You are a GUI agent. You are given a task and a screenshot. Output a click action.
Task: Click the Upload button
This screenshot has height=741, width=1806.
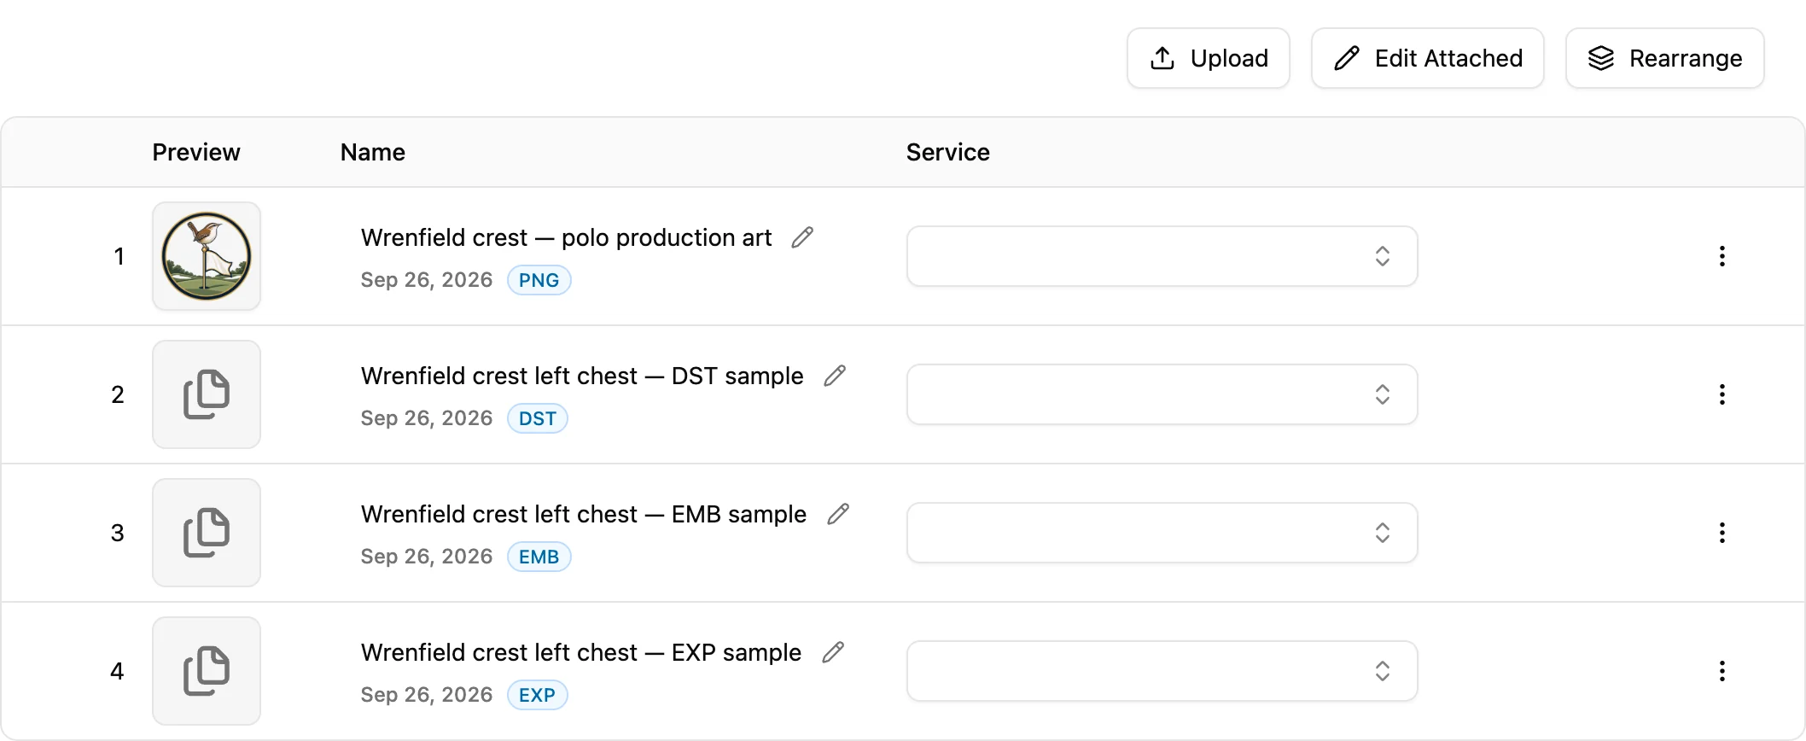click(x=1208, y=58)
